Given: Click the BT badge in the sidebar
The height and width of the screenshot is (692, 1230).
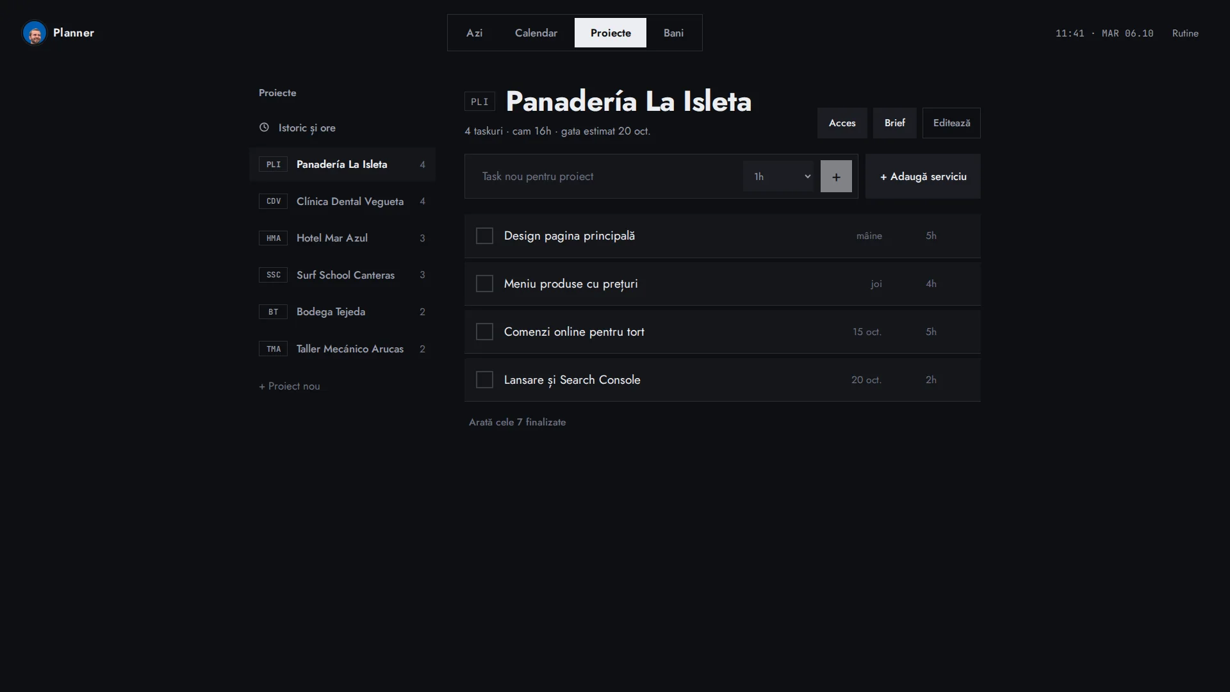Looking at the screenshot, I should coord(274,311).
